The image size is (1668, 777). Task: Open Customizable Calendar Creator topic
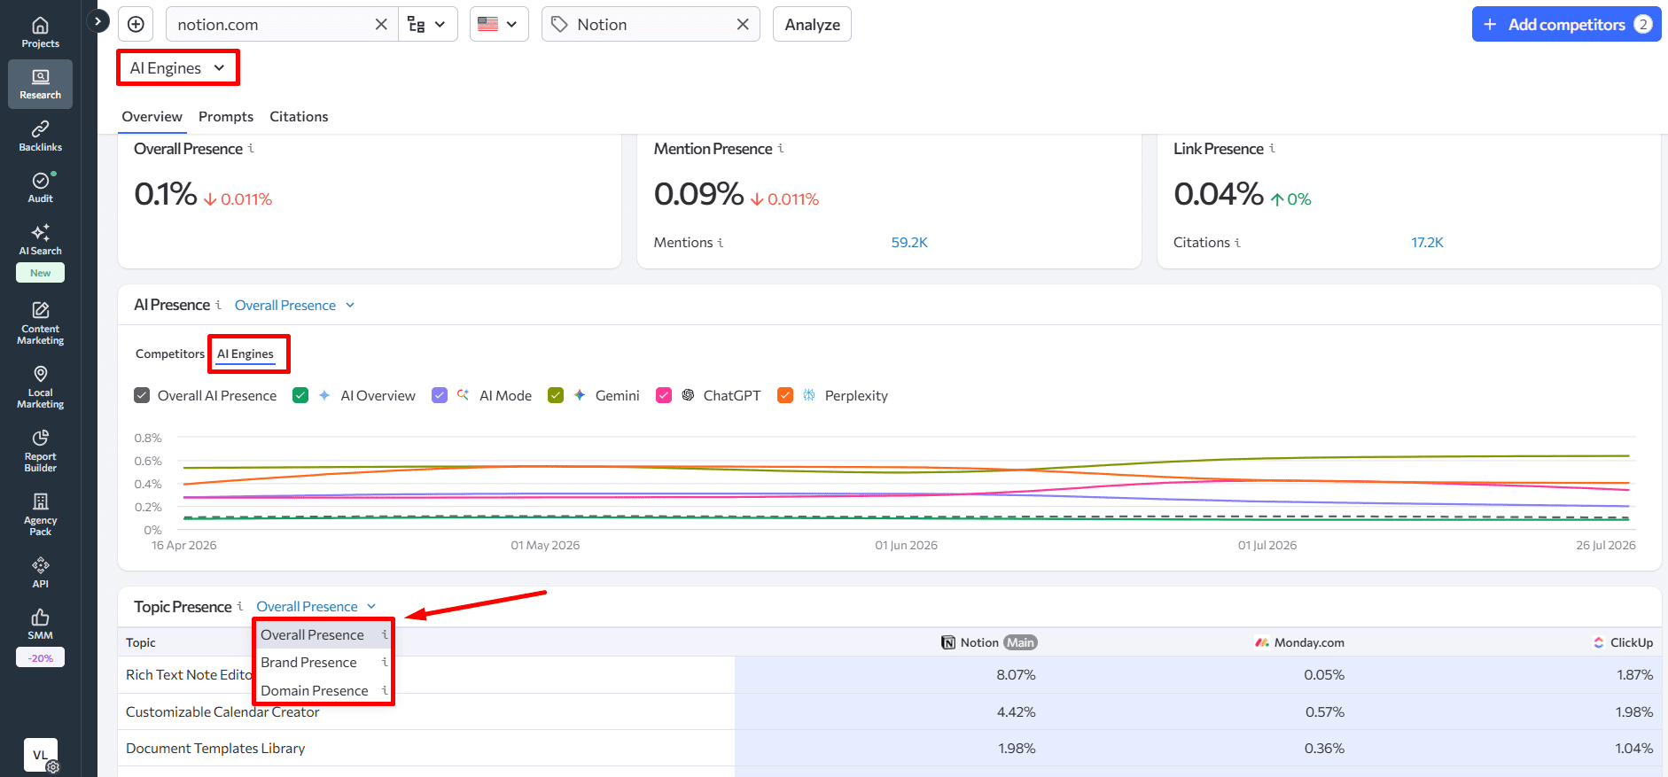click(222, 711)
